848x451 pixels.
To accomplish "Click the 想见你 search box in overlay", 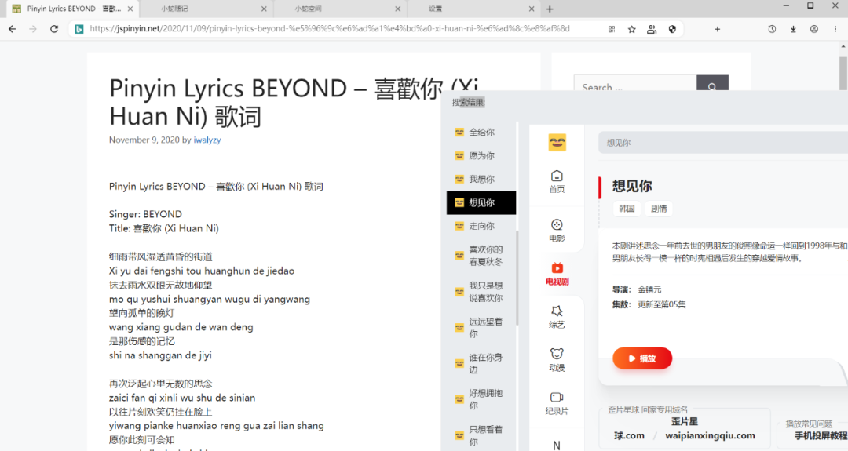I will pos(723,143).
